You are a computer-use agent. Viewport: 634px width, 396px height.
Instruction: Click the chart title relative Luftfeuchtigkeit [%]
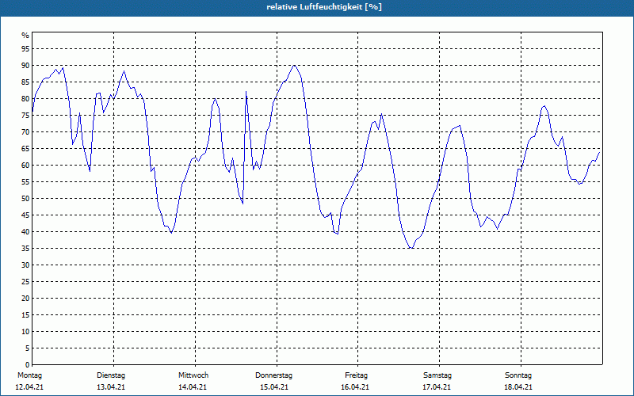[324, 7]
